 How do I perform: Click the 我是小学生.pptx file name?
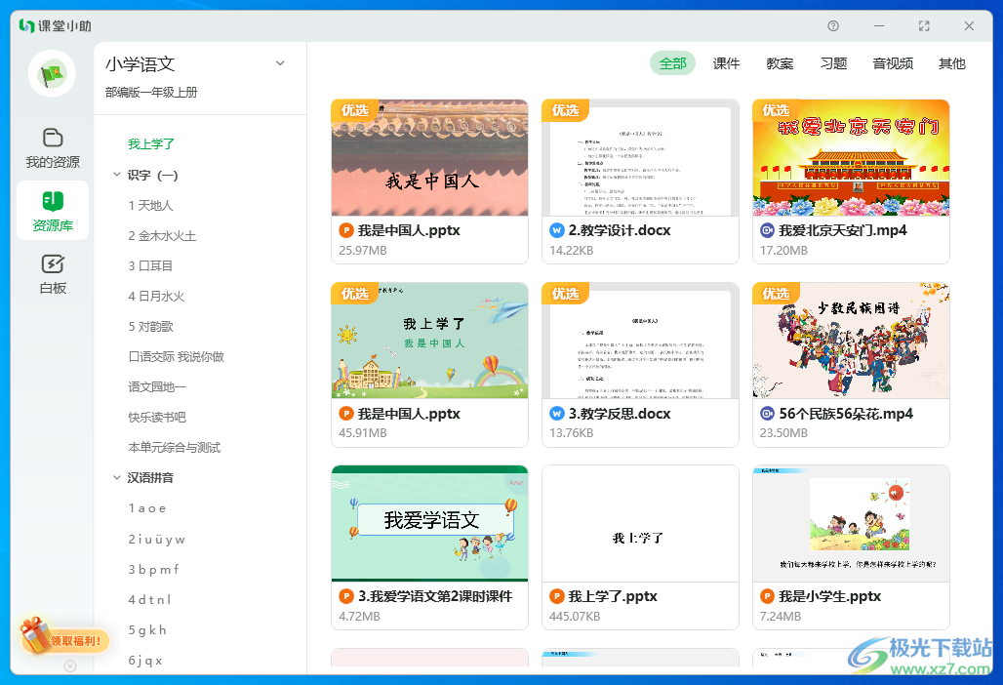(829, 597)
